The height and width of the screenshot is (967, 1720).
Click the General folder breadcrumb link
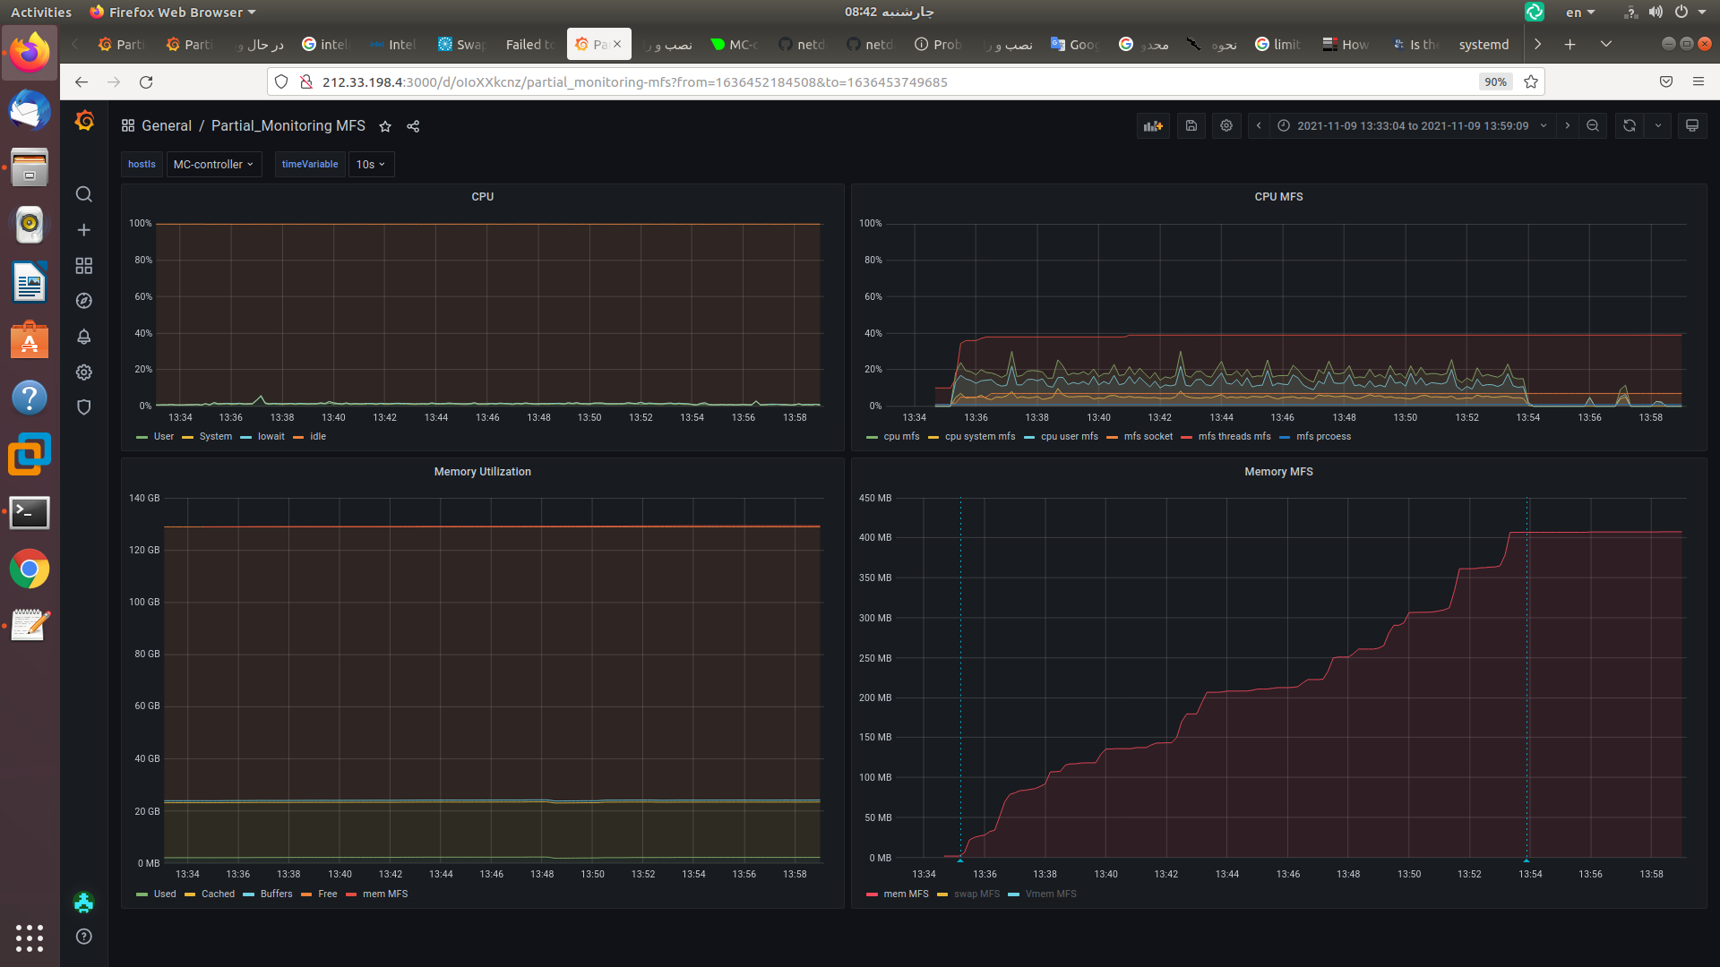[x=167, y=126]
